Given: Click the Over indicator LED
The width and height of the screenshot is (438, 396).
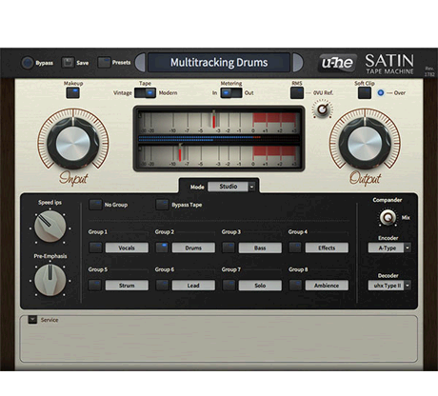Looking at the screenshot, I should coord(381,92).
